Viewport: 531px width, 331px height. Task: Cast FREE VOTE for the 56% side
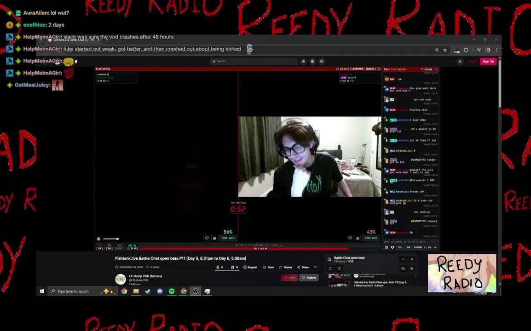[x=228, y=238]
